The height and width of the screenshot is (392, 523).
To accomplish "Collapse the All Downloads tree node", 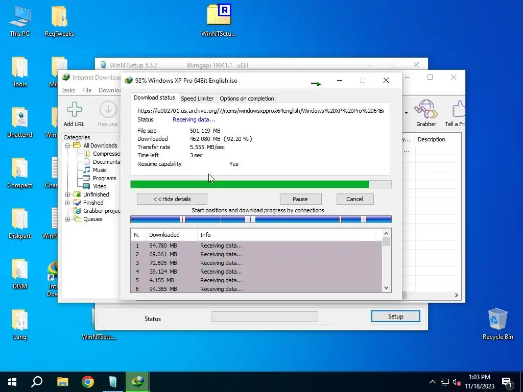I will coord(68,145).
